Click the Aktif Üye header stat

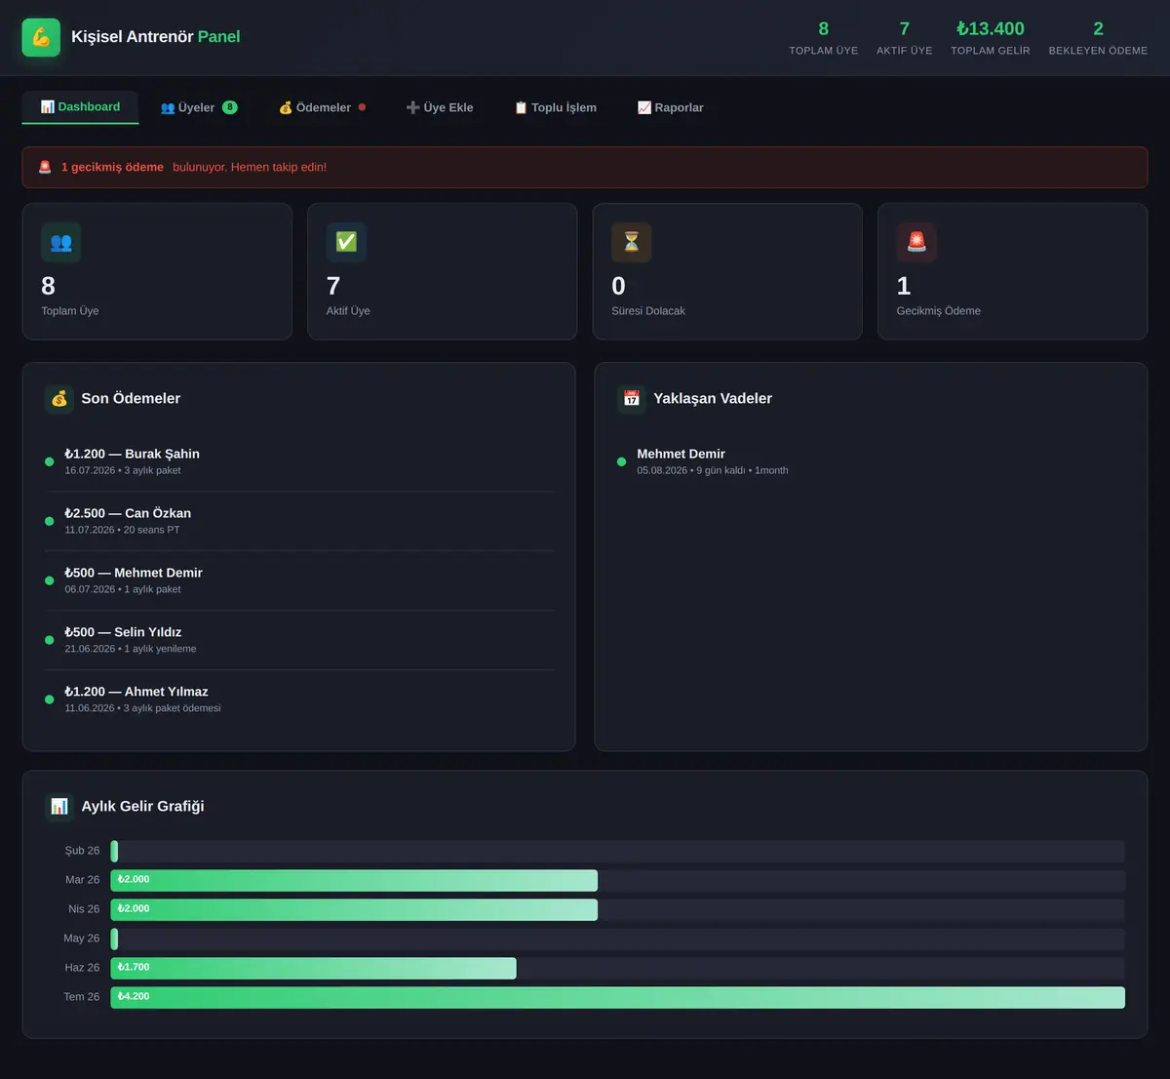(905, 37)
